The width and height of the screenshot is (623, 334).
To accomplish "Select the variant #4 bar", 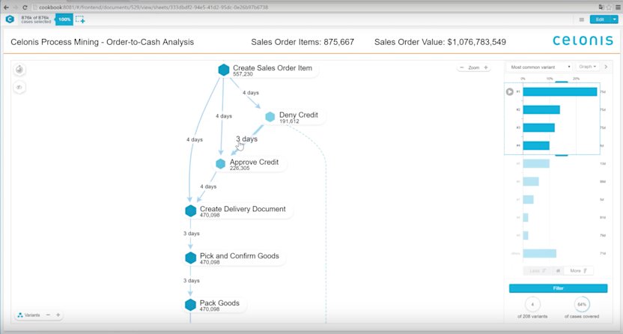I will (x=536, y=146).
